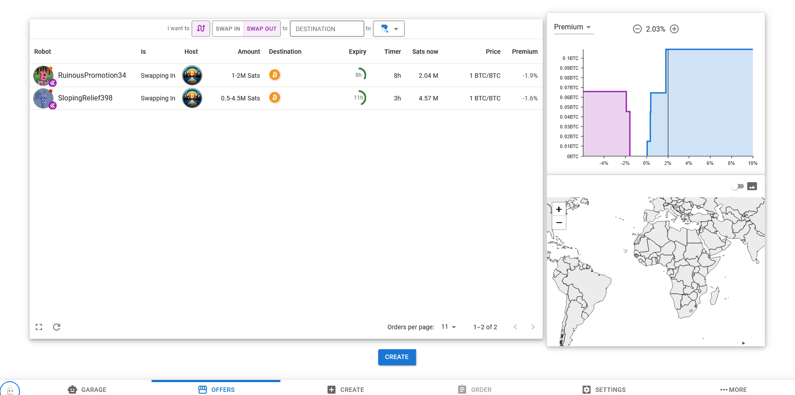Sort by Robot column header
Screen dimensions: 795x395
pyautogui.click(x=43, y=52)
